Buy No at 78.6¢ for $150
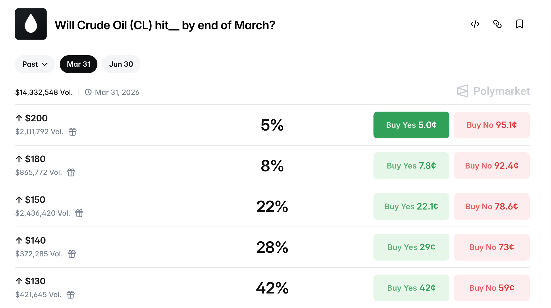 click(492, 206)
